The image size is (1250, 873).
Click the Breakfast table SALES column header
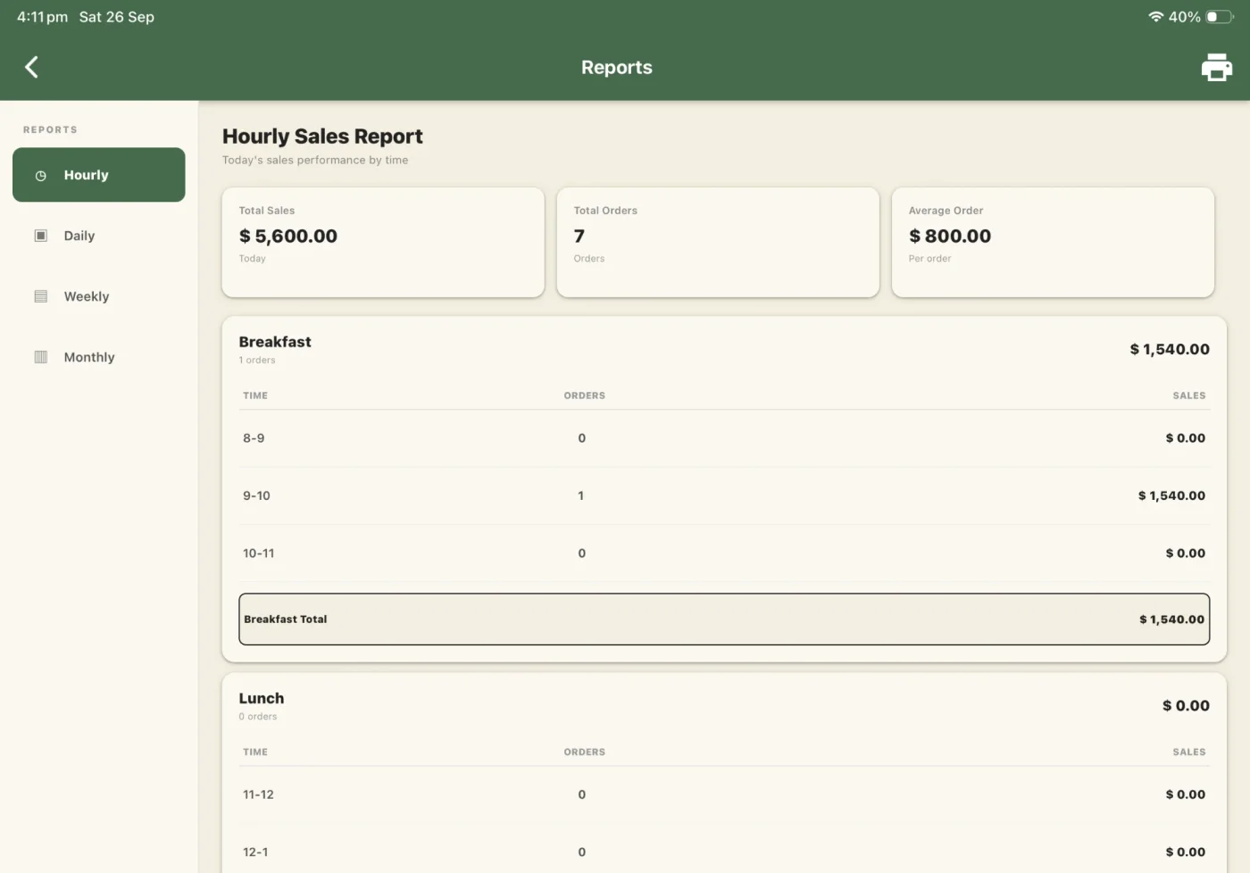pos(1189,395)
